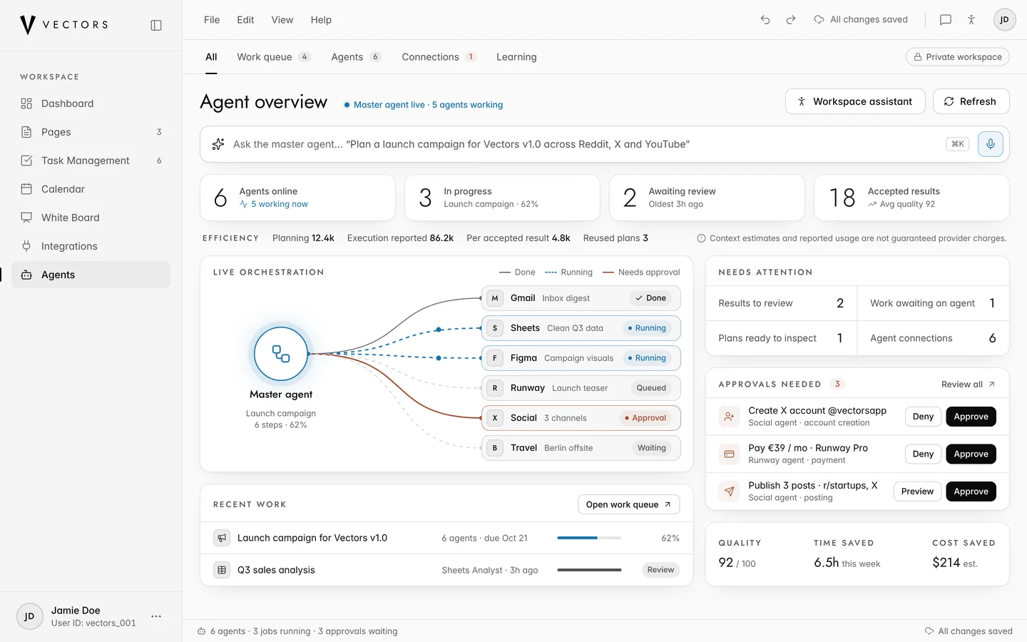The image size is (1027, 642).
Task: Deny the Pay €39 Runway Pro request
Action: [x=923, y=454]
